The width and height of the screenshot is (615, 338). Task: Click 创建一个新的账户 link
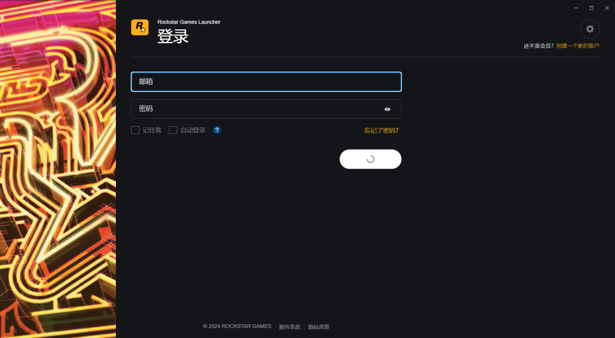pyautogui.click(x=577, y=46)
